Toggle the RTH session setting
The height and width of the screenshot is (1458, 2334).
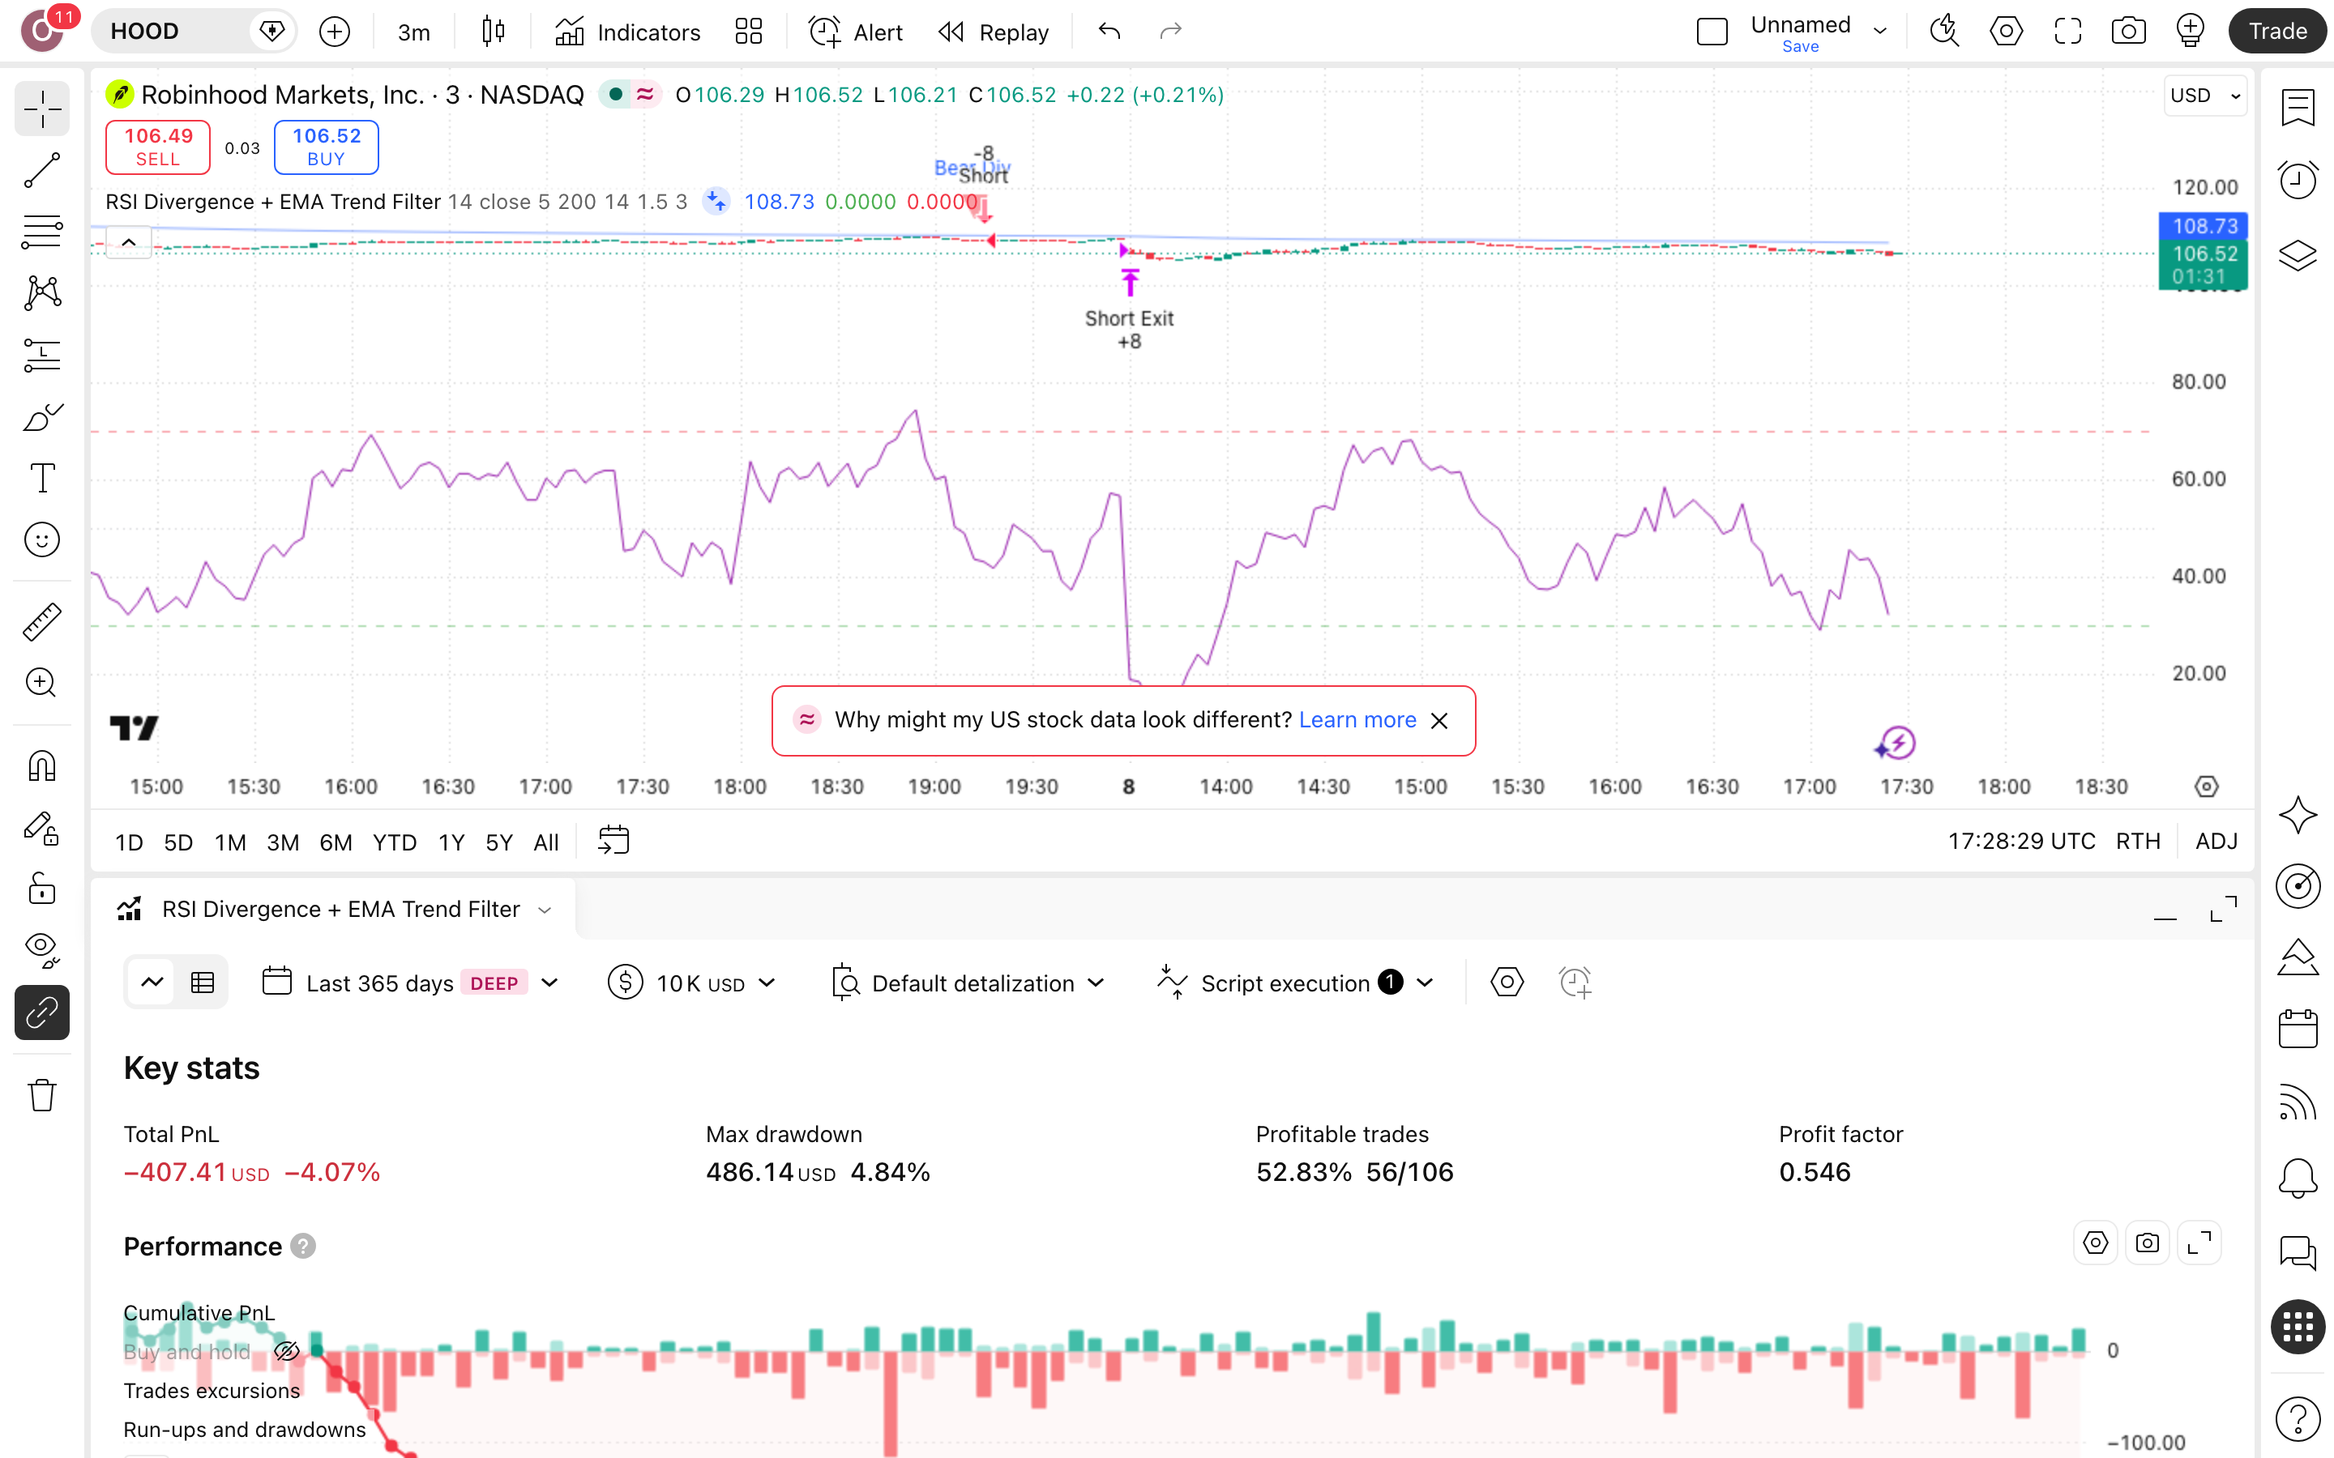2137,842
